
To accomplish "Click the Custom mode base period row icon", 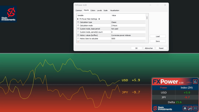I will [x=78, y=29].
